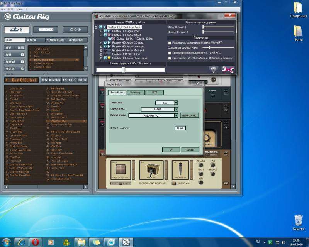The height and width of the screenshot is (247, 309).
Task: Switch to the Routing tab
Action: point(136,92)
